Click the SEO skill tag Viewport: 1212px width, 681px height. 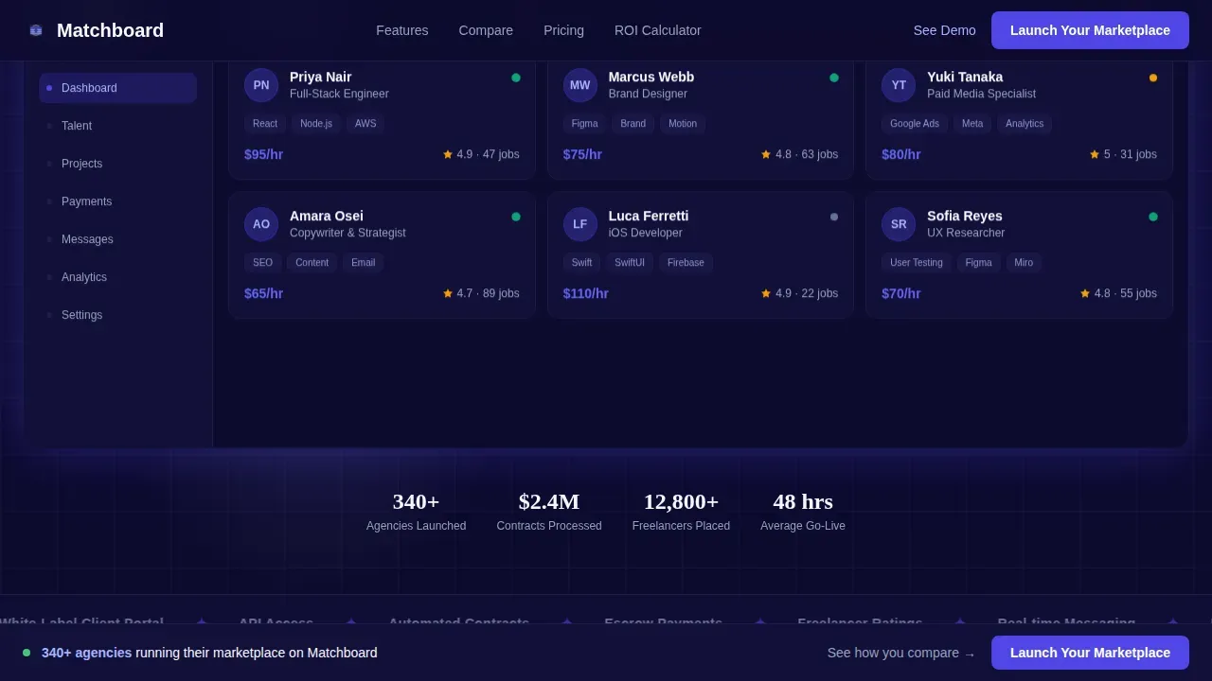click(x=262, y=263)
